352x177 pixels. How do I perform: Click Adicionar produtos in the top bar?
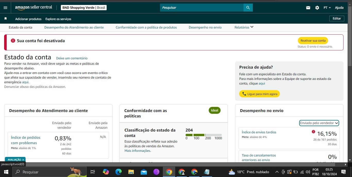(x=28, y=19)
